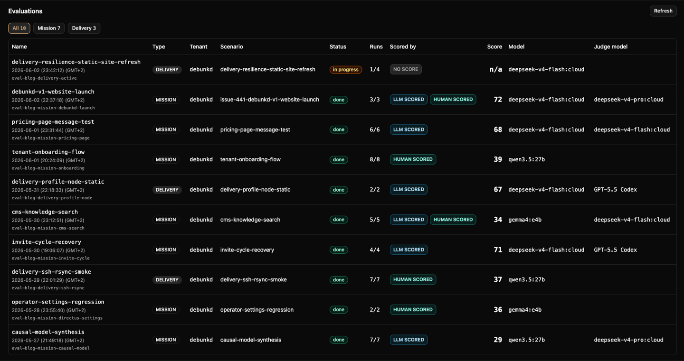The width and height of the screenshot is (684, 361).
Task: Click MISSION type badge in causal-model-synthesis row
Action: tap(166, 340)
